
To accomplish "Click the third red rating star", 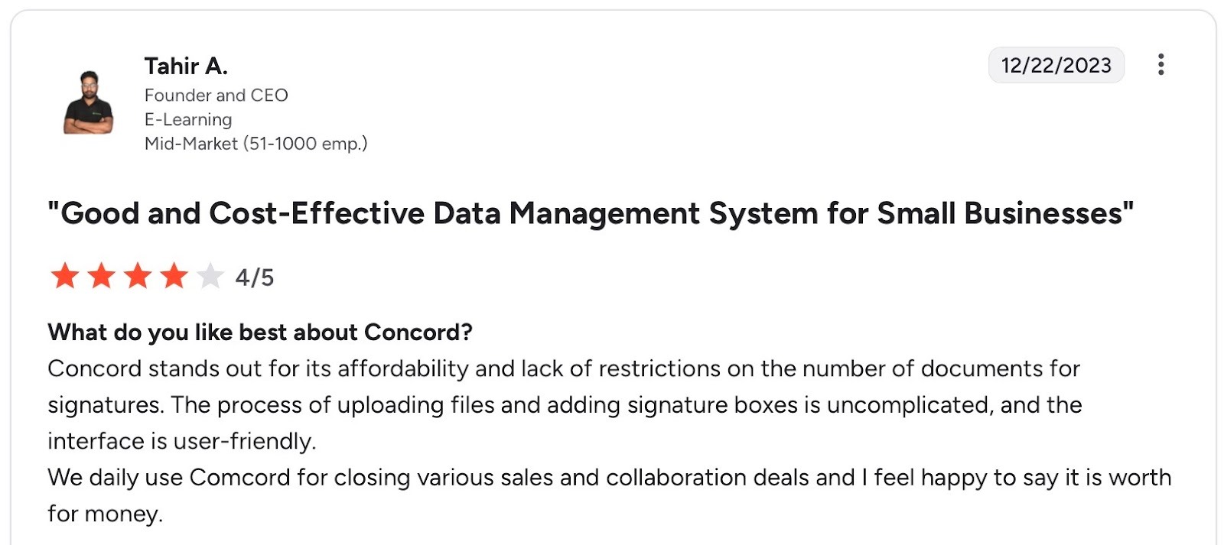I will point(138,277).
